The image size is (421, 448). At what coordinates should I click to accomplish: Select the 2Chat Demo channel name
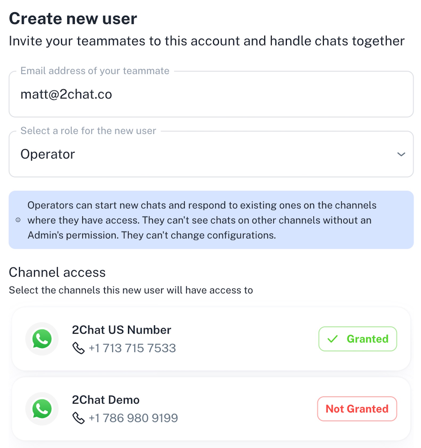click(x=106, y=400)
